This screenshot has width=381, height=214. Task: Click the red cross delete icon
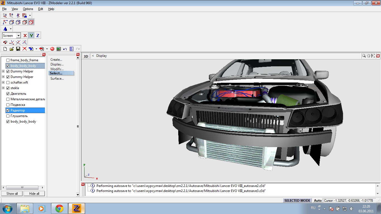[25, 49]
